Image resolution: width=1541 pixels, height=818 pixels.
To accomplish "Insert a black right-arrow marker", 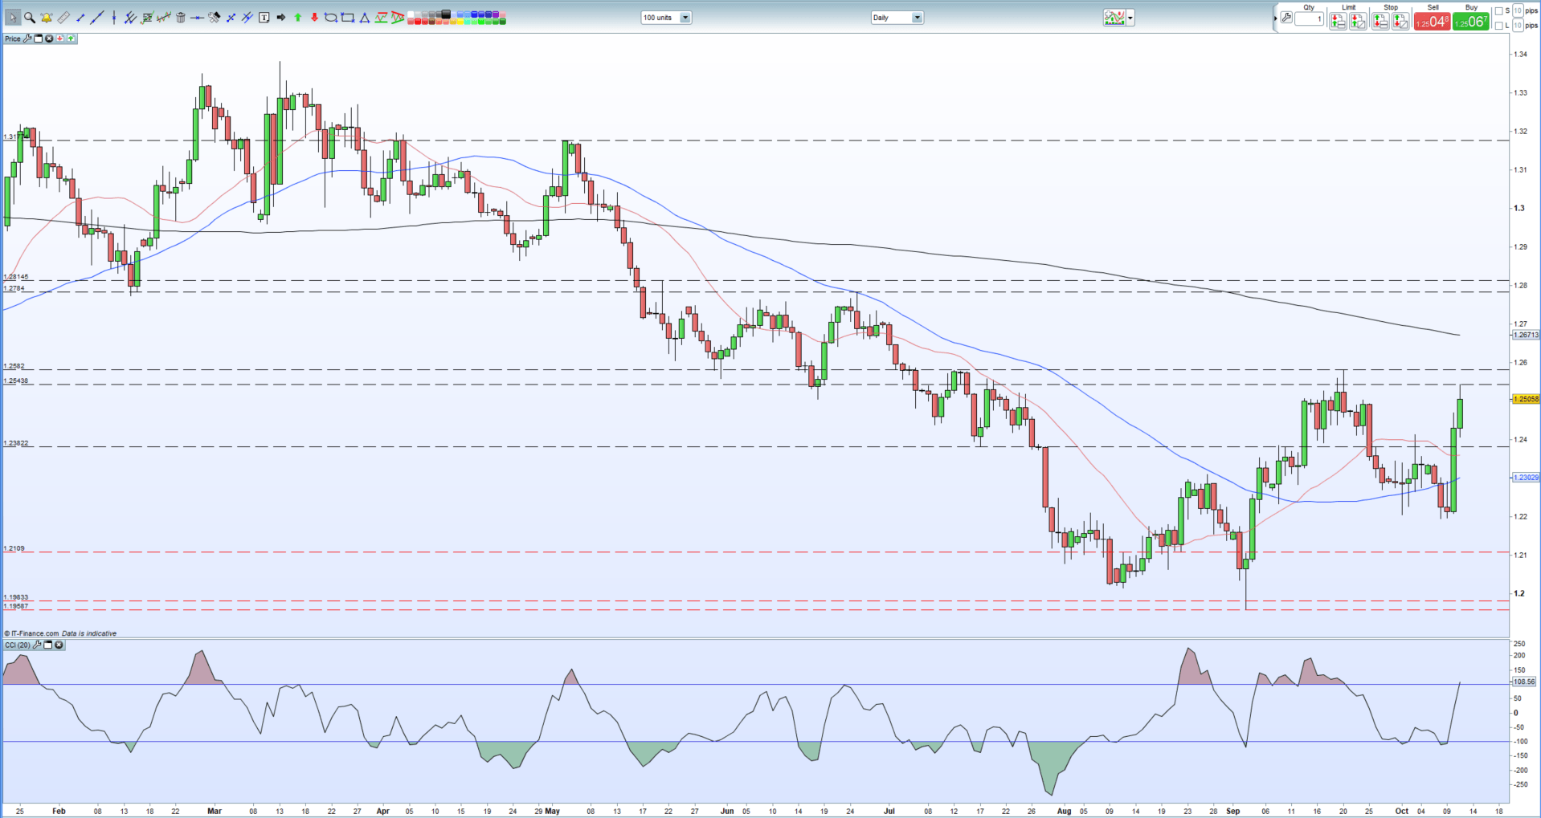I will point(280,18).
